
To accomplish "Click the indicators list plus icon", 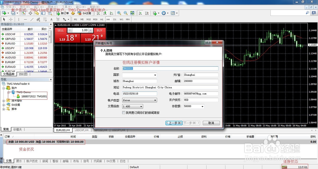I will pyautogui.click(x=155, y=13).
